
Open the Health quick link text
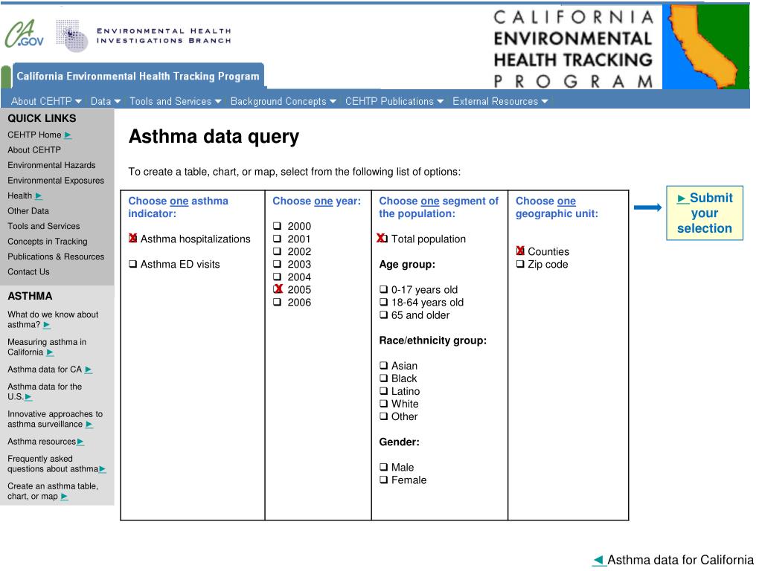[x=20, y=196]
